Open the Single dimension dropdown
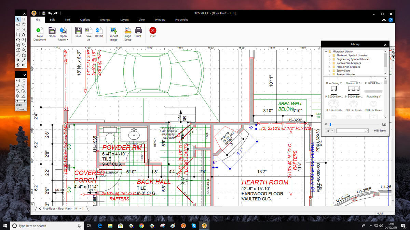410x230 pixels. coord(20,105)
